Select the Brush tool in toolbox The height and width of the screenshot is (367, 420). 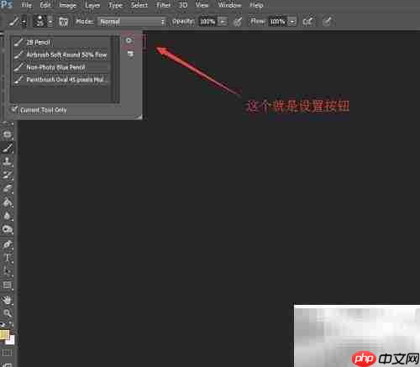(8, 148)
